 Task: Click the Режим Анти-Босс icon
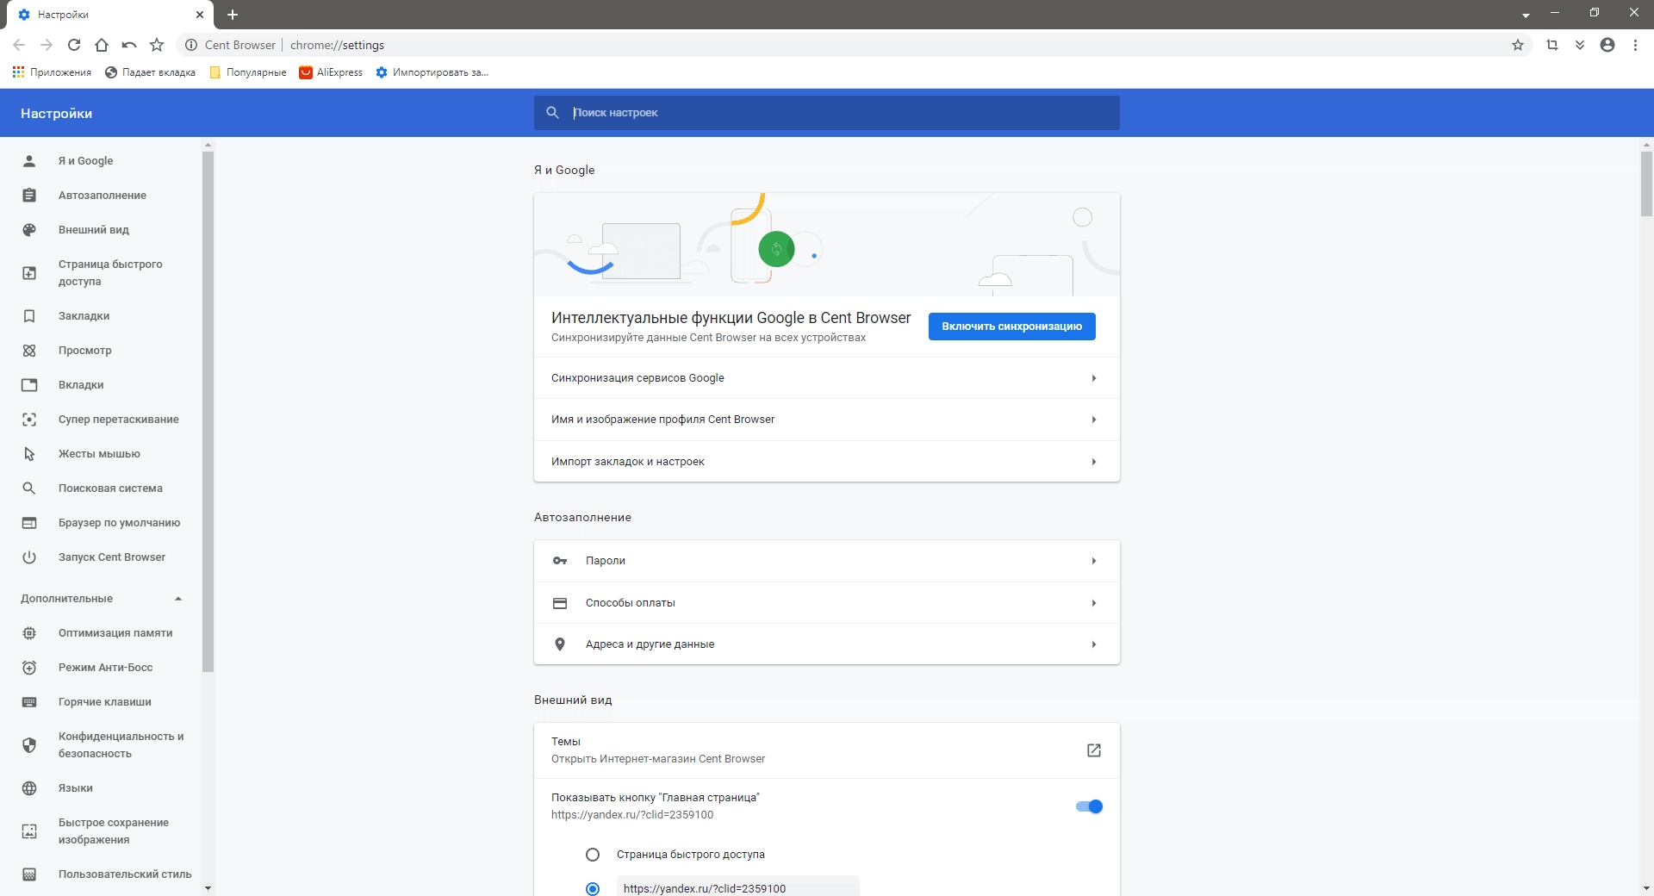coord(29,668)
